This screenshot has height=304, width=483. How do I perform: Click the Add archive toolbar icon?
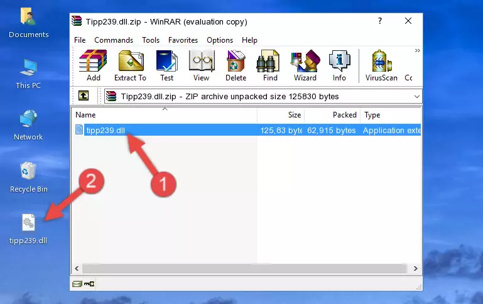(93, 65)
